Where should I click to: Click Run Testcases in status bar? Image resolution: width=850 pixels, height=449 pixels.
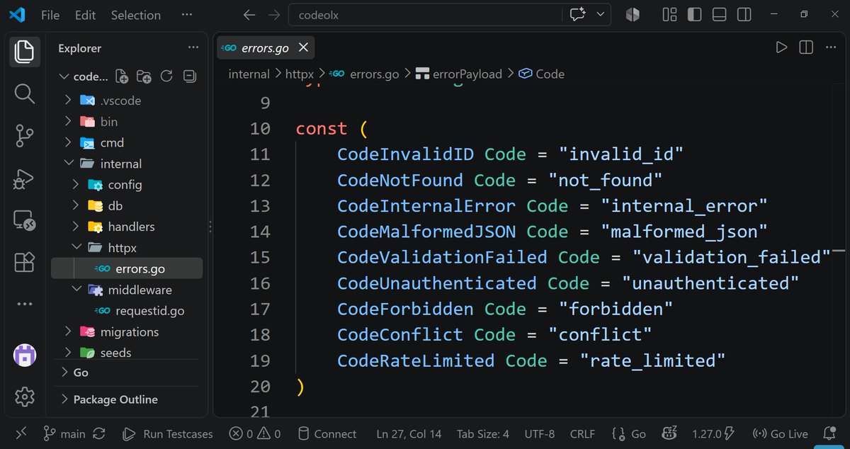[168, 433]
